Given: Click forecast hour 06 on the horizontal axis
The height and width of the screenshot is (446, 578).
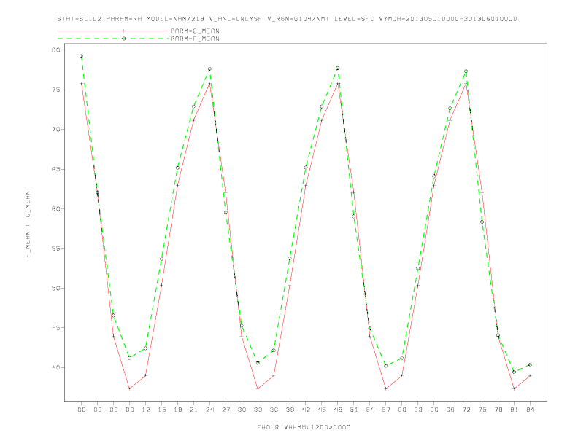Looking at the screenshot, I should [114, 410].
